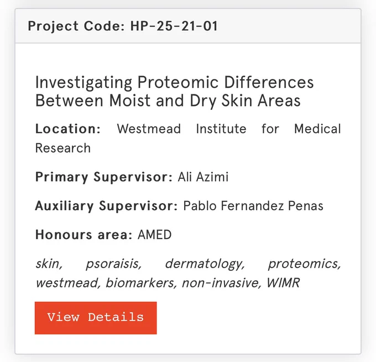Select the proteomics keyword tag

pyautogui.click(x=304, y=264)
